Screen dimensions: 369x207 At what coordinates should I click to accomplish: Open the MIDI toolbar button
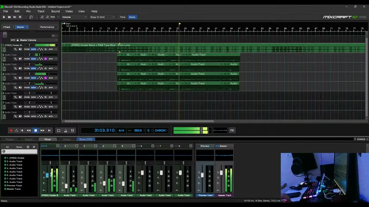[53, 17]
